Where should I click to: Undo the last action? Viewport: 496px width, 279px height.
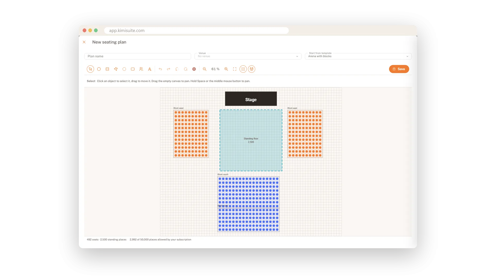point(160,69)
